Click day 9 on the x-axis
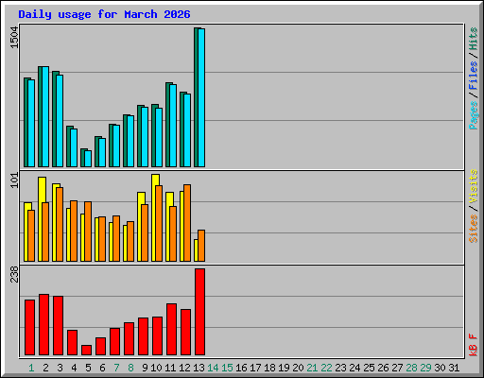The image size is (484, 378). (x=145, y=368)
